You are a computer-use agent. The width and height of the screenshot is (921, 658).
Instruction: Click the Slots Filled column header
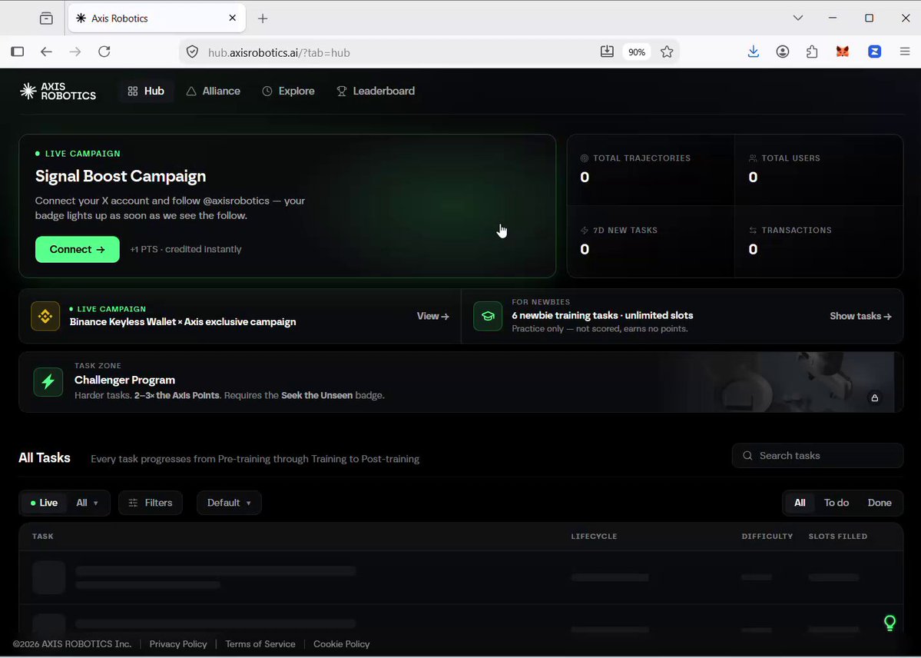837,537
